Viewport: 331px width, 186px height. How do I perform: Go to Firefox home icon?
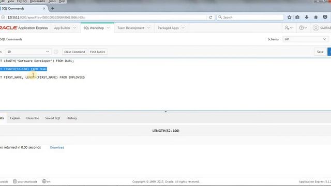316,17
